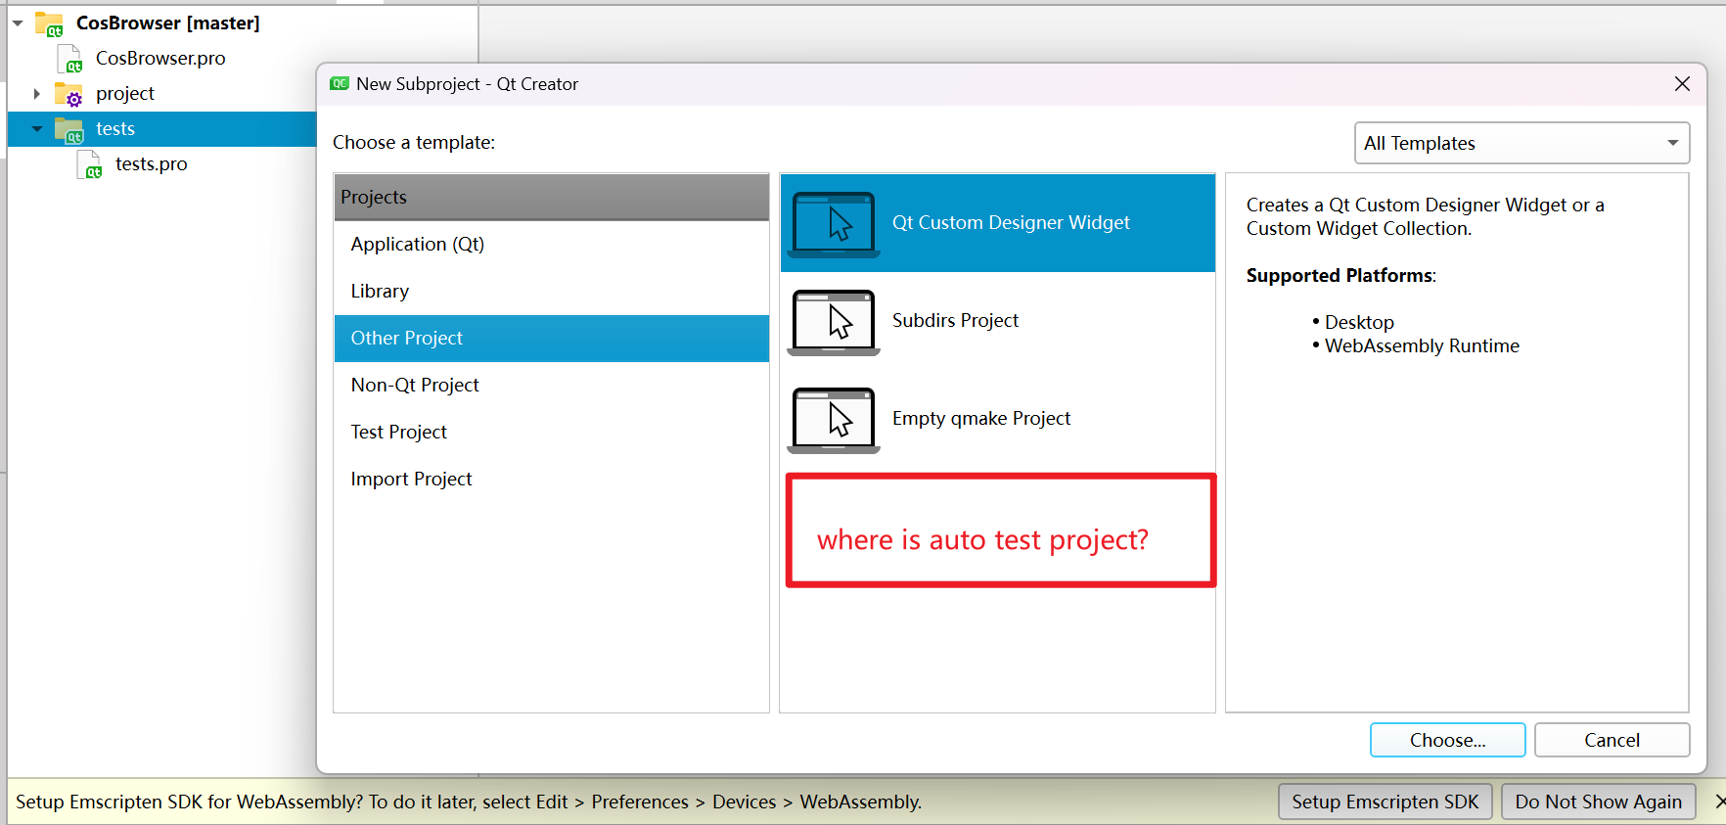Click 'WebAssembly Runtime' platform entry
This screenshot has width=1726, height=825.
pyautogui.click(x=1422, y=346)
